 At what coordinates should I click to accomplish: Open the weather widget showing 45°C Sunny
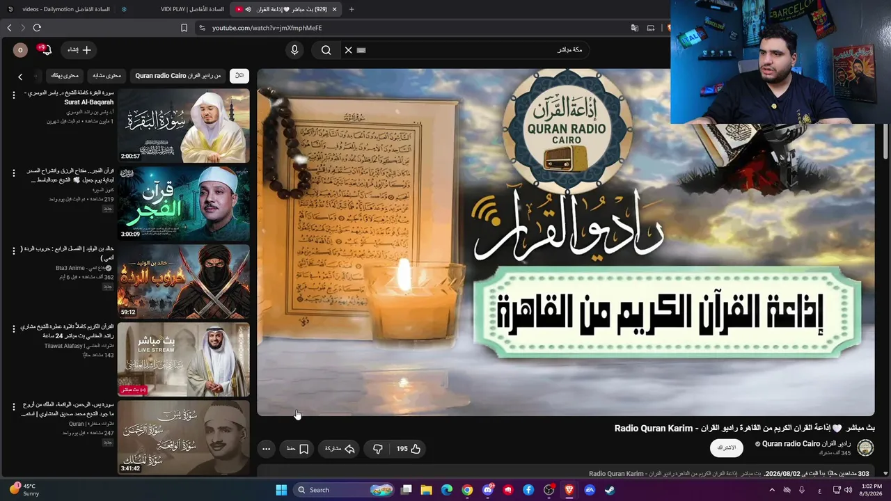click(x=25, y=490)
